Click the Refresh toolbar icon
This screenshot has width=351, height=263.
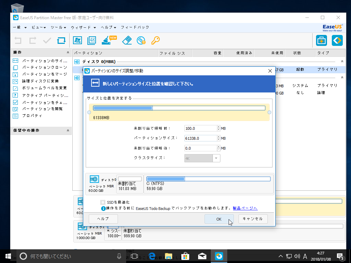coord(61,40)
